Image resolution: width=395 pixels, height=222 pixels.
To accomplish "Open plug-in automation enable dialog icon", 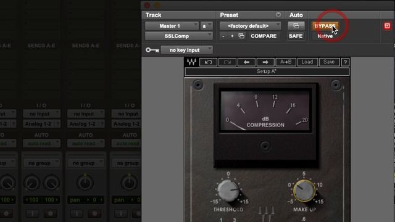I will pyautogui.click(x=296, y=26).
